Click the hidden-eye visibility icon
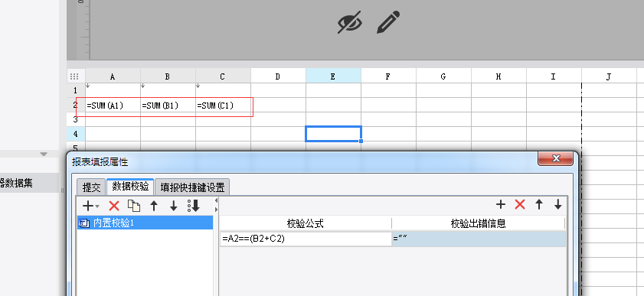The height and width of the screenshot is (296, 644). (x=350, y=21)
